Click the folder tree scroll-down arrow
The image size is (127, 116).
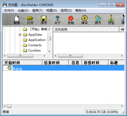point(49,51)
